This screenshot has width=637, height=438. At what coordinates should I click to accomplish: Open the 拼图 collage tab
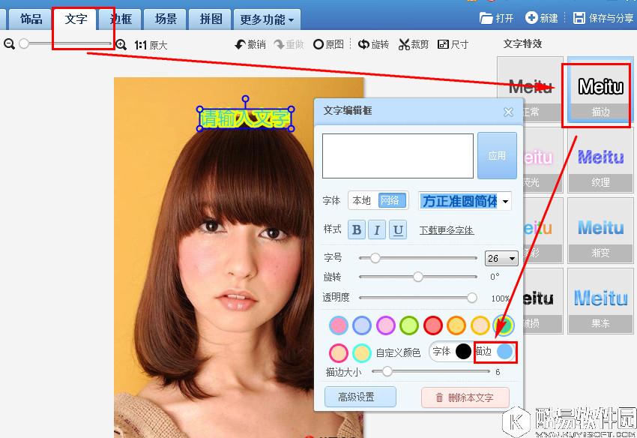pyautogui.click(x=210, y=19)
